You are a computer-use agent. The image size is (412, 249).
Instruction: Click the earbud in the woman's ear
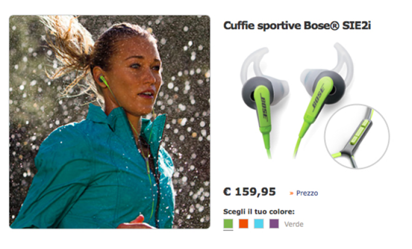(102, 79)
